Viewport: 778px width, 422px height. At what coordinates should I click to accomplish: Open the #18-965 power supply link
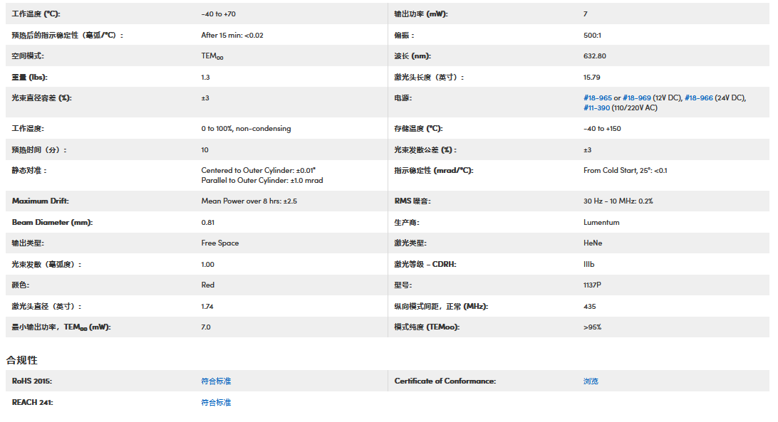[x=597, y=98]
